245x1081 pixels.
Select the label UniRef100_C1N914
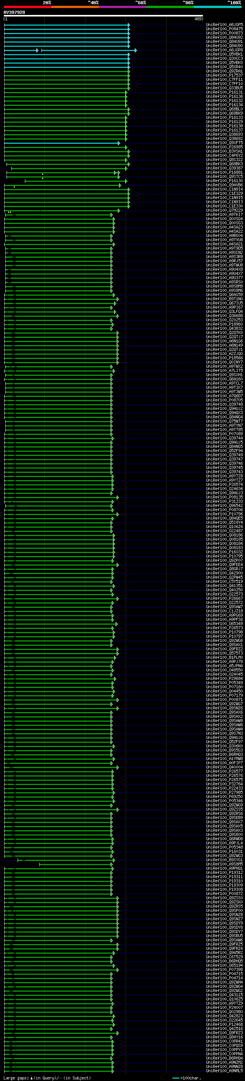224,189
